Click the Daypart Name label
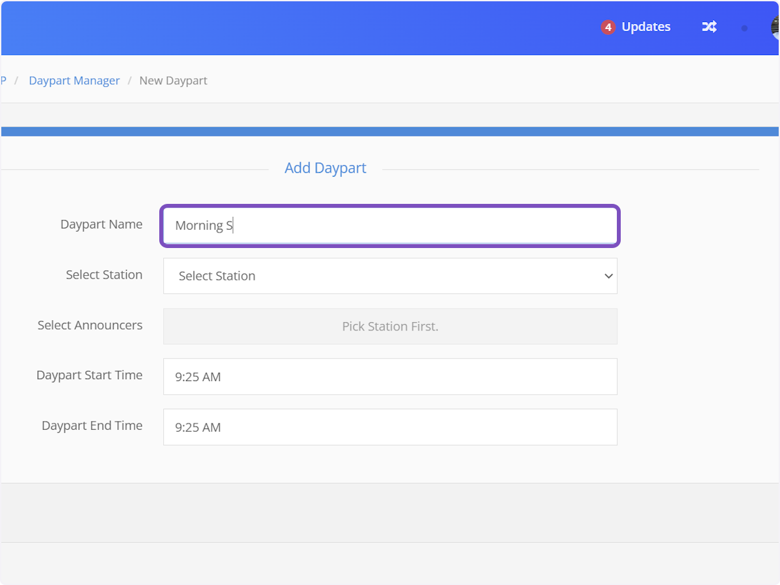 [101, 225]
